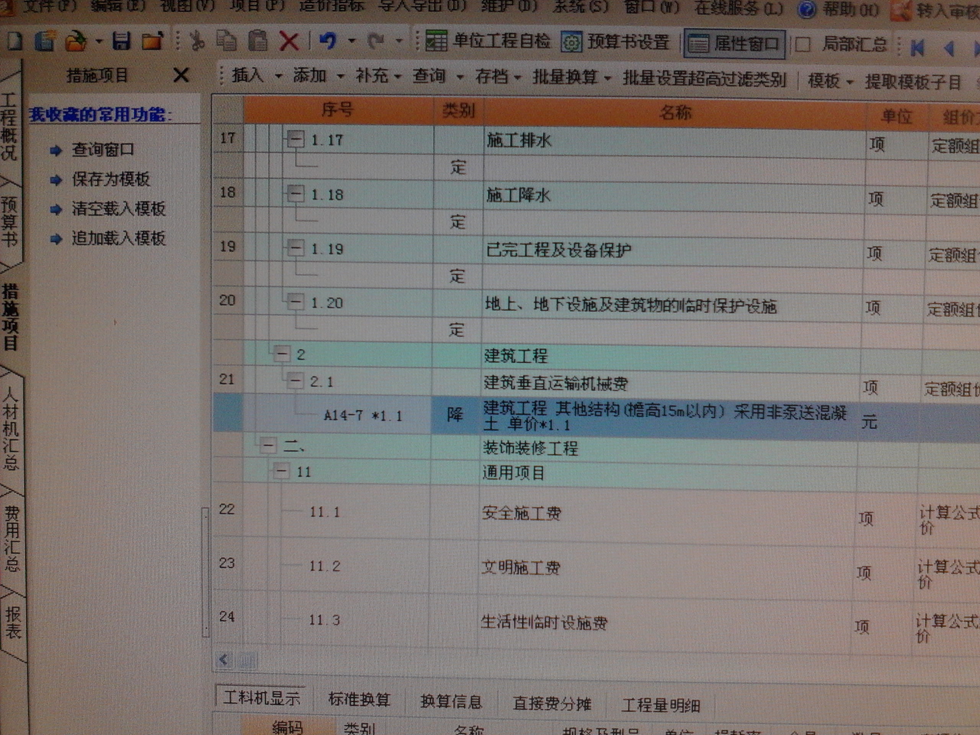Click the red Delete X icon
Screen dimensions: 980x735
tap(289, 42)
